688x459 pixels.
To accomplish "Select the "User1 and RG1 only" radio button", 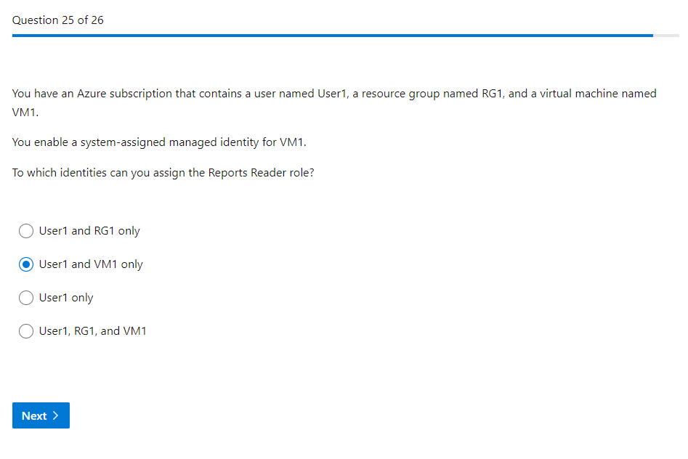I will coord(26,231).
